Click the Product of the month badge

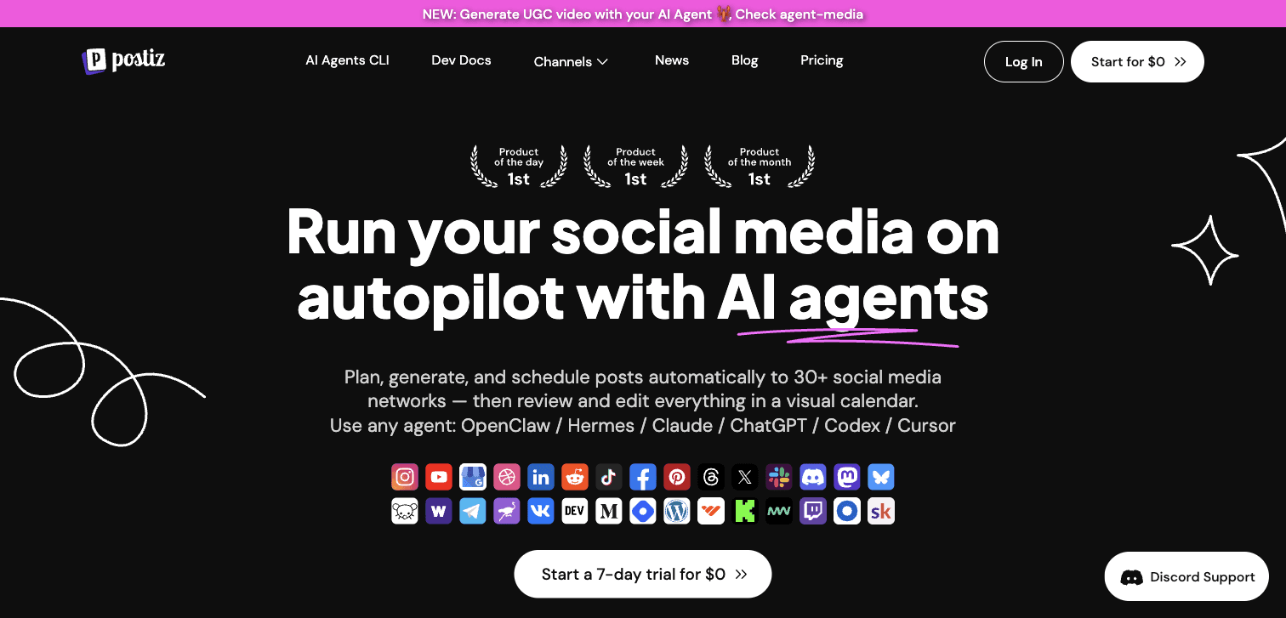tap(759, 166)
